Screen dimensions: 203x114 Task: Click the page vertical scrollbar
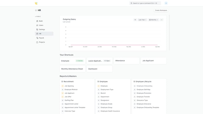pyautogui.click(x=169, y=33)
